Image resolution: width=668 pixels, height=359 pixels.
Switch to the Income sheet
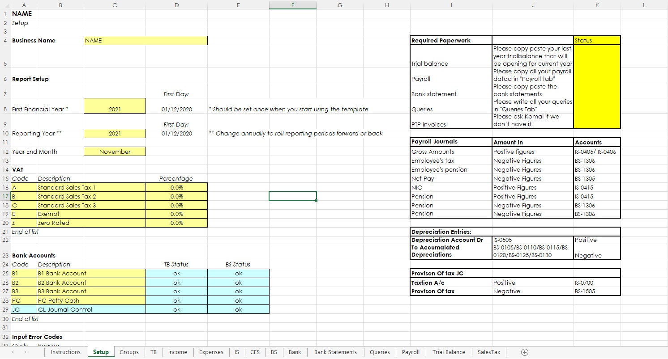(177, 352)
